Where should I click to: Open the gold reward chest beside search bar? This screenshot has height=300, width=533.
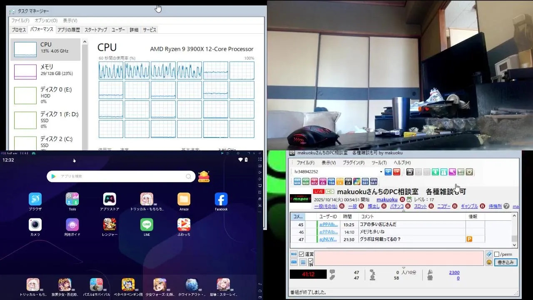point(204,176)
